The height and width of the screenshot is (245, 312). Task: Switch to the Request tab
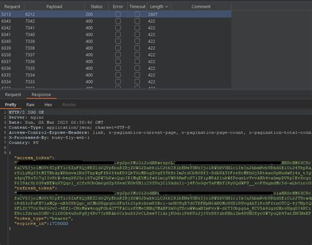tap(13, 95)
